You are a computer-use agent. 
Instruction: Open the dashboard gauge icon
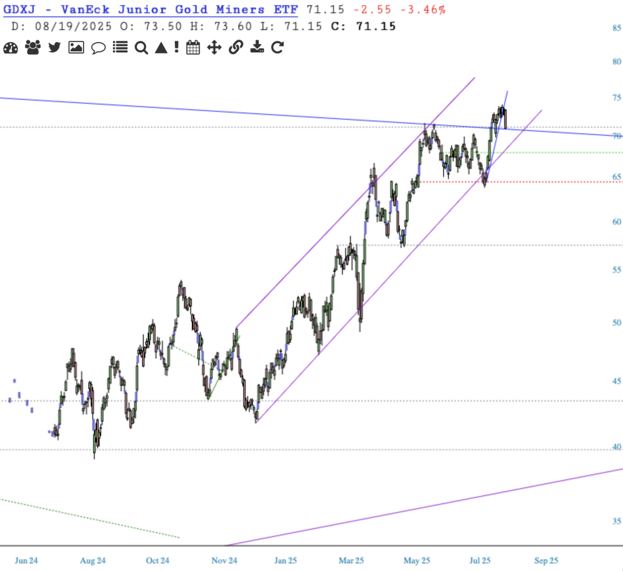(11, 48)
